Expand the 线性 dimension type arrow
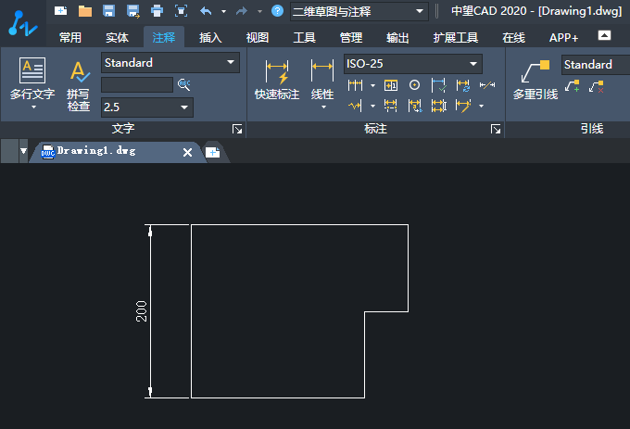 [323, 107]
